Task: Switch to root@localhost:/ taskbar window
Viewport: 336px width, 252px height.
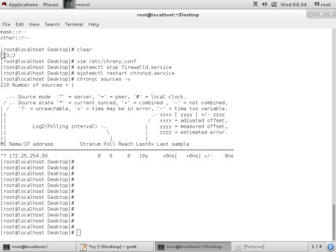Action: [38, 247]
